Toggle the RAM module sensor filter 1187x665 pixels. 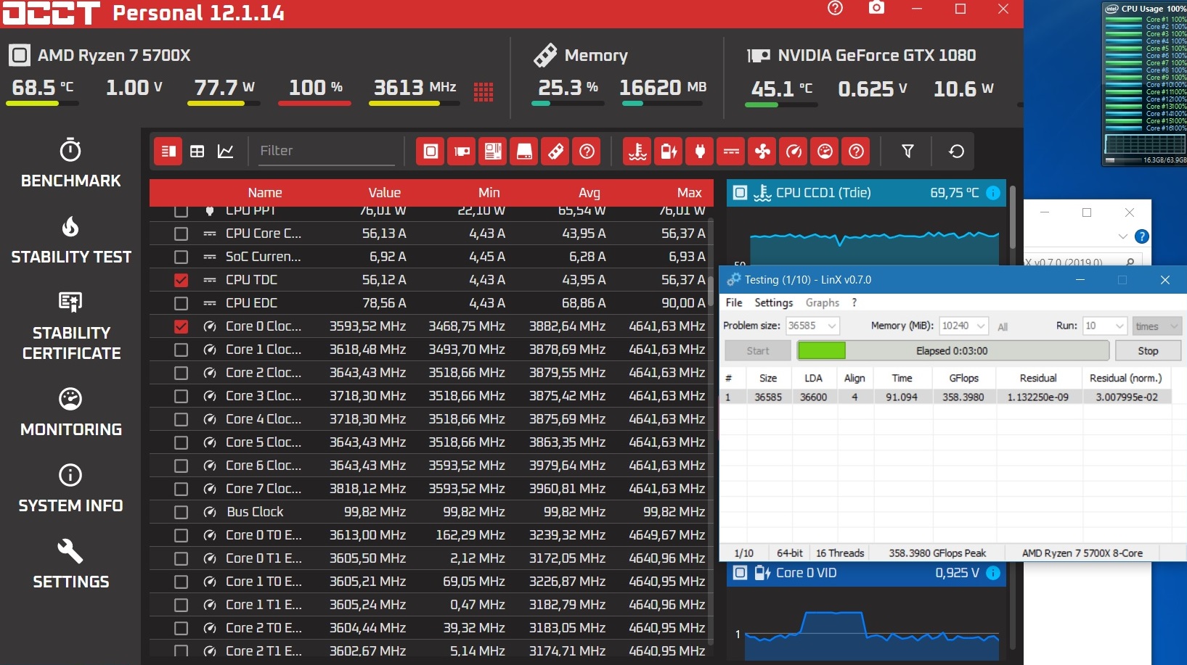(555, 151)
